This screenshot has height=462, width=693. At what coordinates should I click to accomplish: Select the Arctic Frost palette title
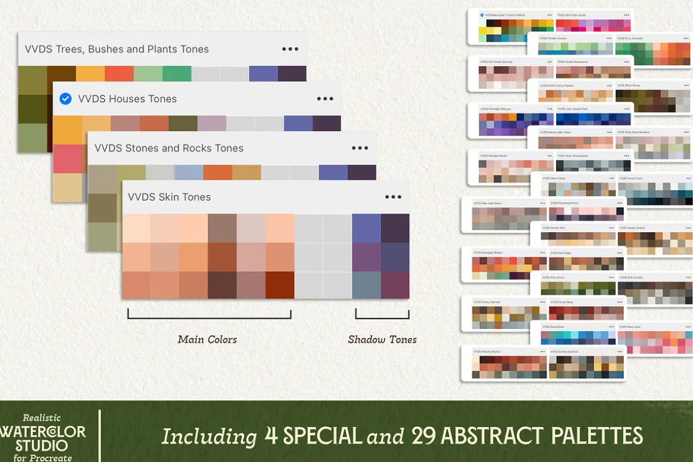631,178
